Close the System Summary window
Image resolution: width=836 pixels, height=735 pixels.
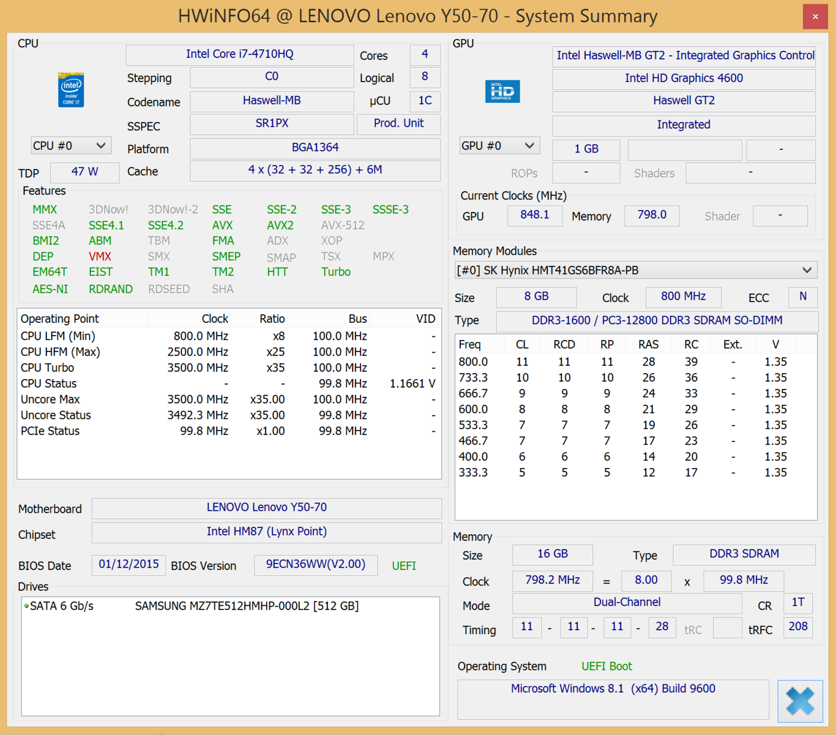tap(815, 17)
